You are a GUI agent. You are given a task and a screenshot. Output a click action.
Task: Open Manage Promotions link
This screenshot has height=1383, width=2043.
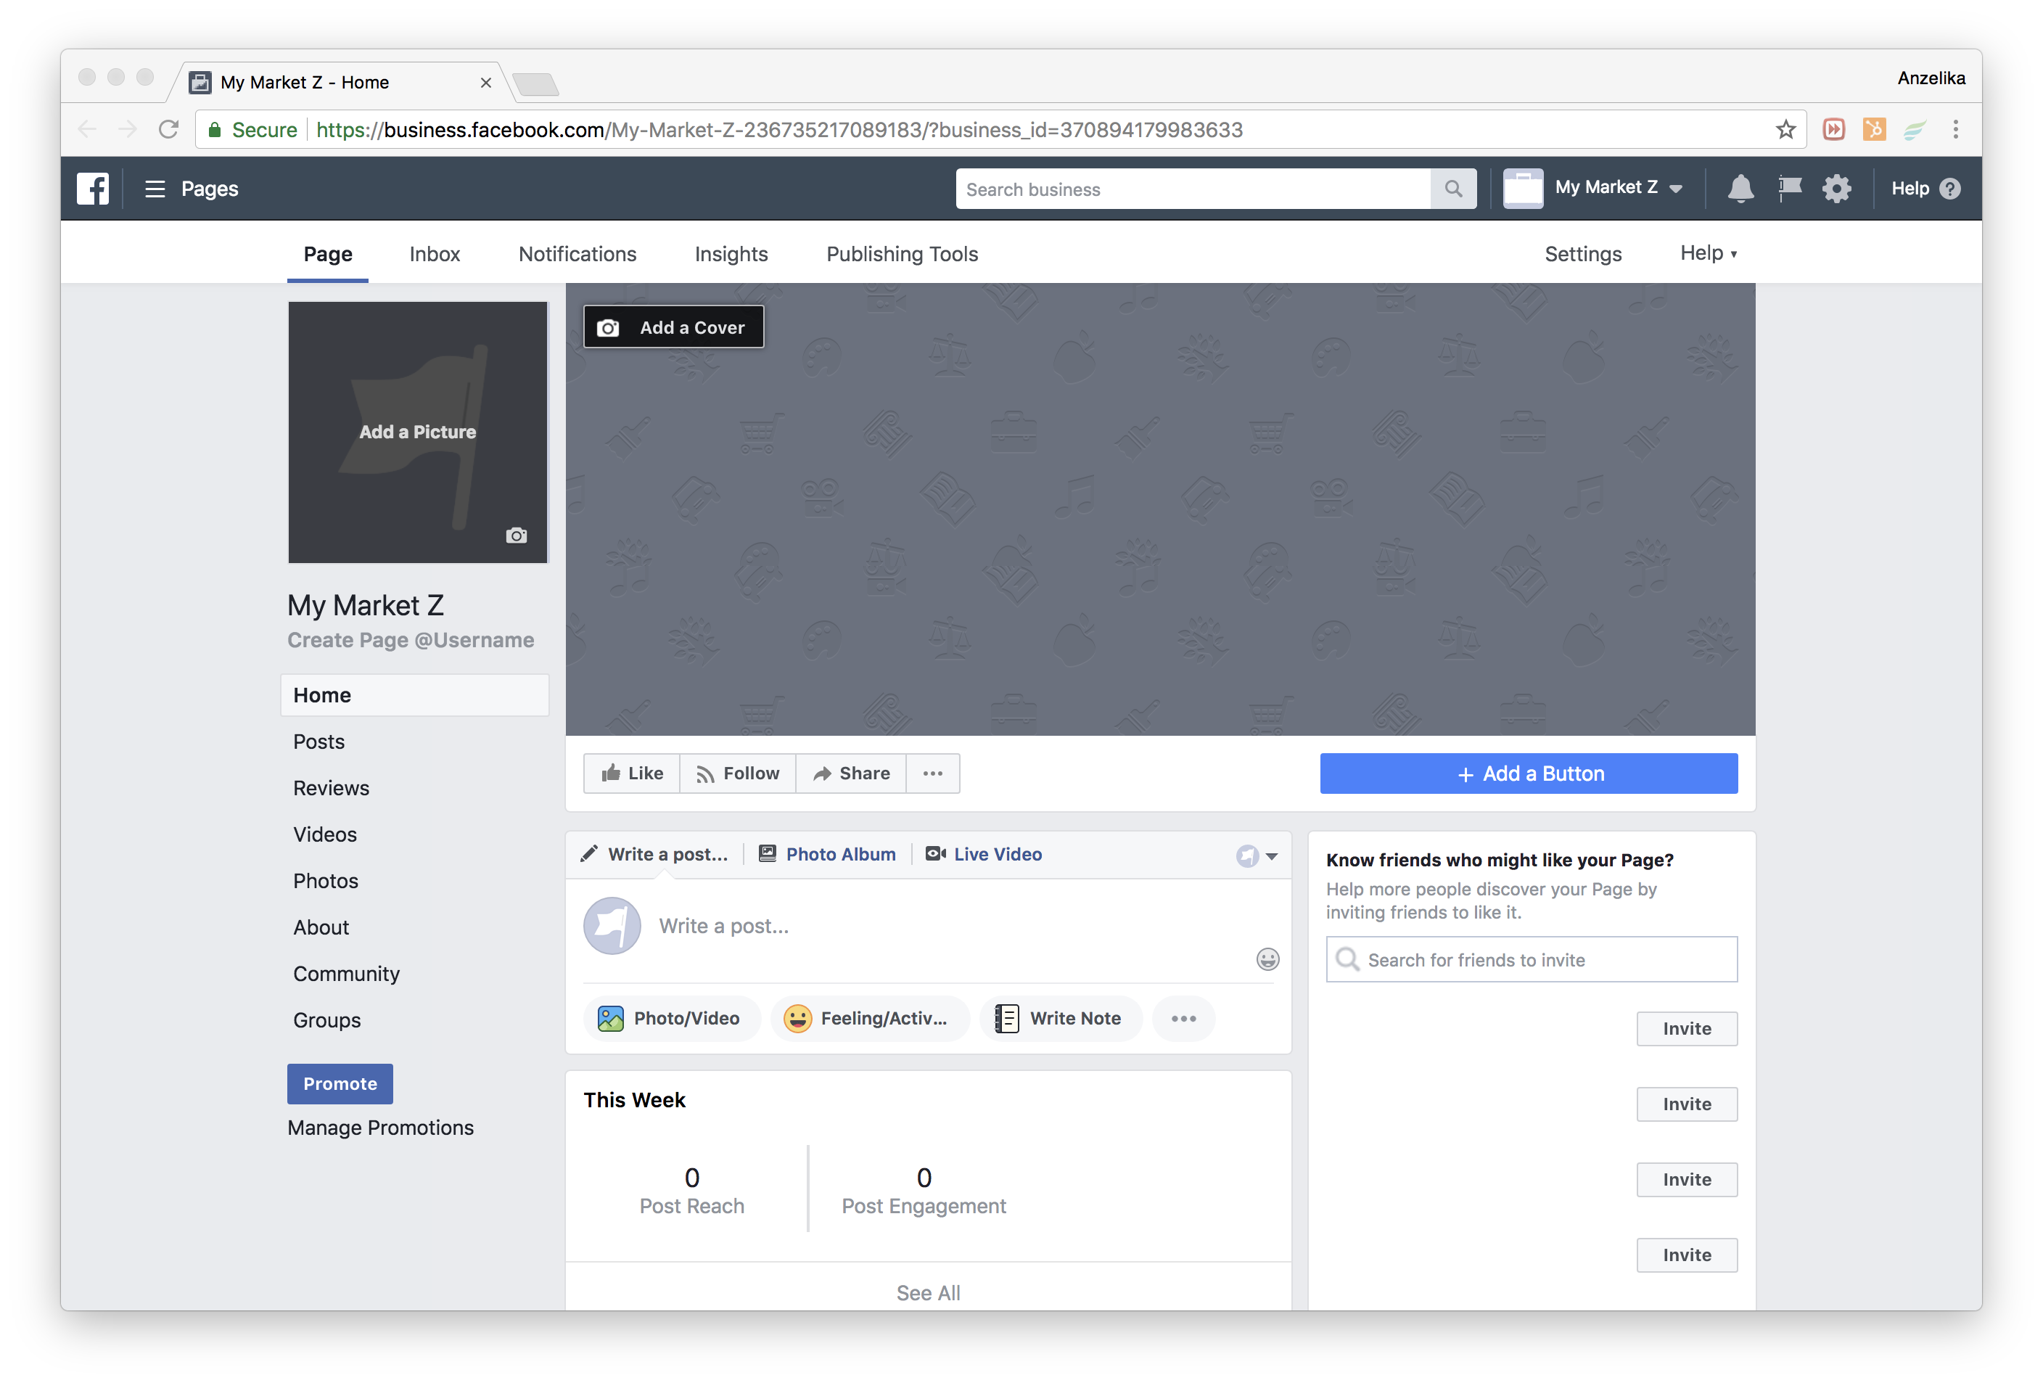[379, 1127]
